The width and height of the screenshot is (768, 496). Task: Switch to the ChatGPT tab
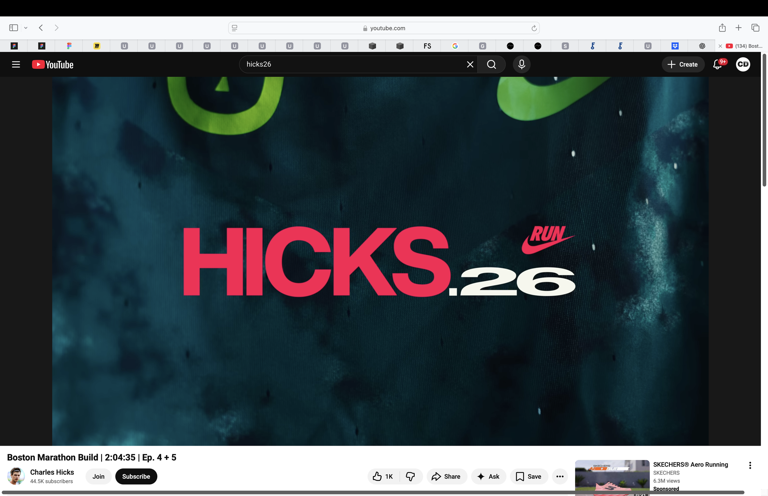click(702, 46)
